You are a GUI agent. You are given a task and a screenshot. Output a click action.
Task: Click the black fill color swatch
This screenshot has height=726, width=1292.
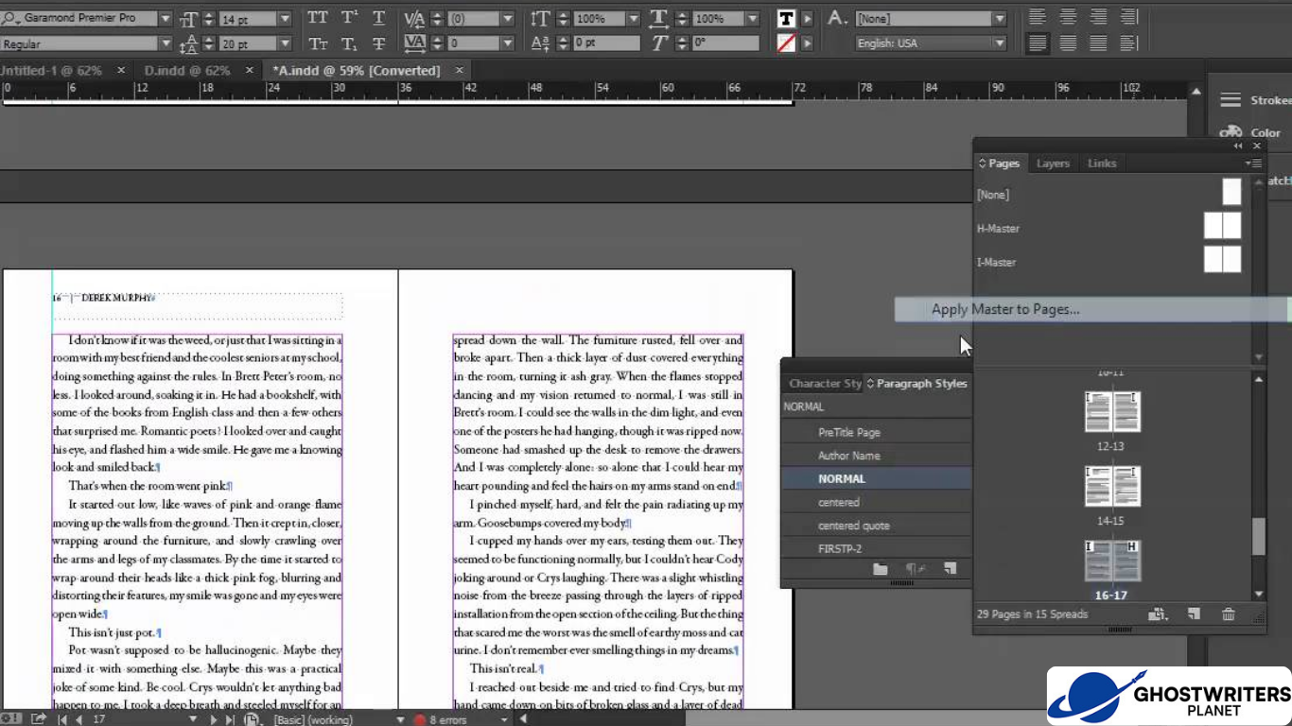(x=785, y=17)
